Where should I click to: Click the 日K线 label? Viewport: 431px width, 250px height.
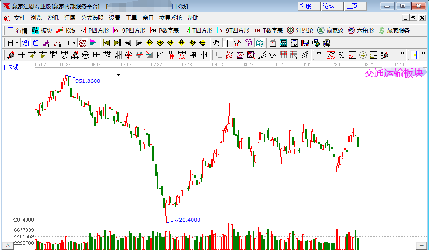(11, 67)
